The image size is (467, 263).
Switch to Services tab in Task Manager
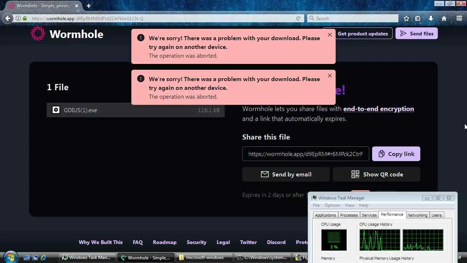pyautogui.click(x=369, y=215)
